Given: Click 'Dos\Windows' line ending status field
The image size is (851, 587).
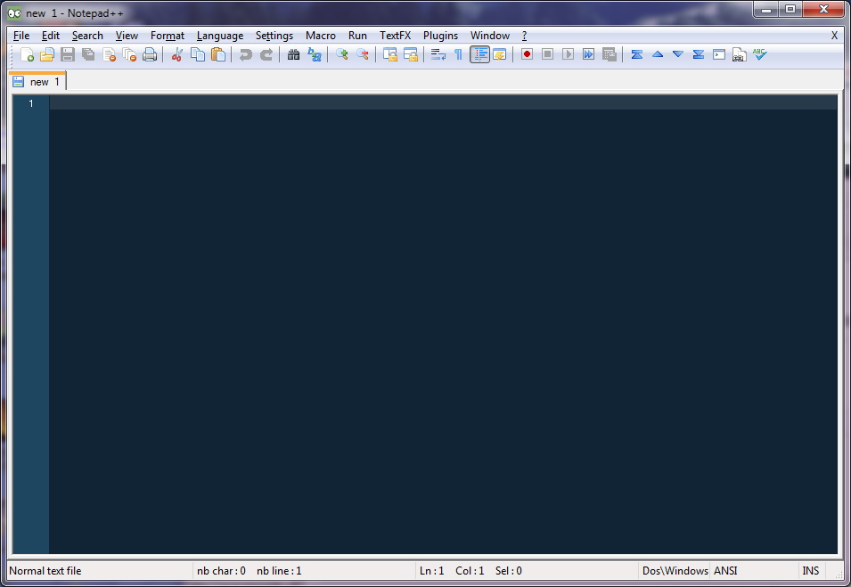Looking at the screenshot, I should click(675, 571).
